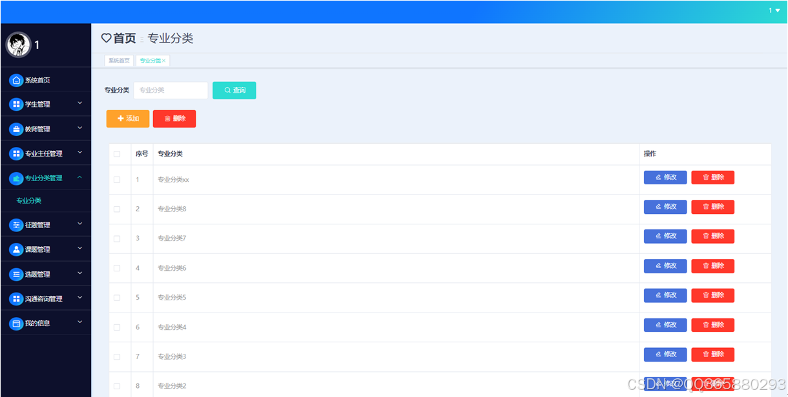Viewport: 788px width, 397px height.
Task: Expand the 专业主任管理 menu chevron
Action: (80, 153)
